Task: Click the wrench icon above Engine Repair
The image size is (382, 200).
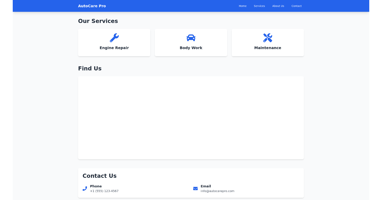Action: 114,37
